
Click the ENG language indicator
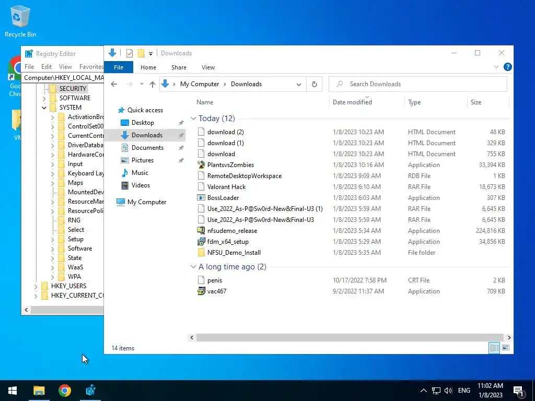pos(464,391)
